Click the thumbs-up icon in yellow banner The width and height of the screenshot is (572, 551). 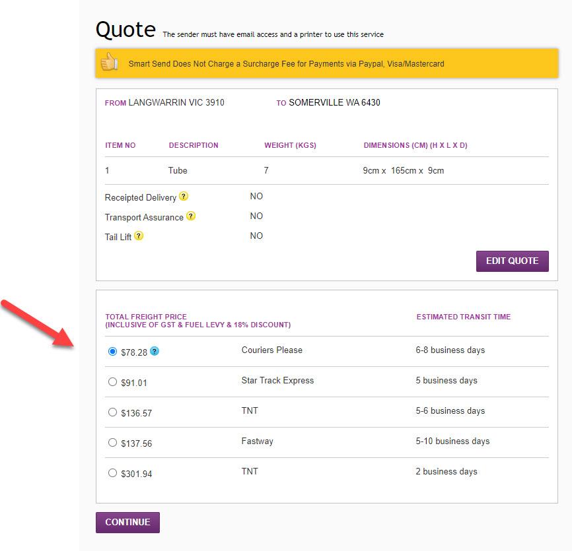(110, 62)
